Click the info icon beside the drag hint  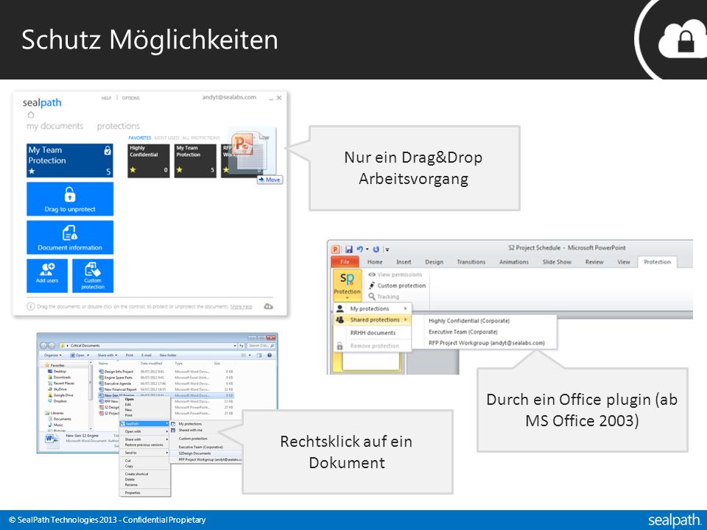31,306
